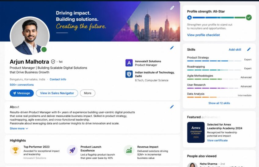The width and height of the screenshot is (259, 167).
Task: Open the Indian Institute of Technology crest icon
Action: pyautogui.click(x=129, y=74)
